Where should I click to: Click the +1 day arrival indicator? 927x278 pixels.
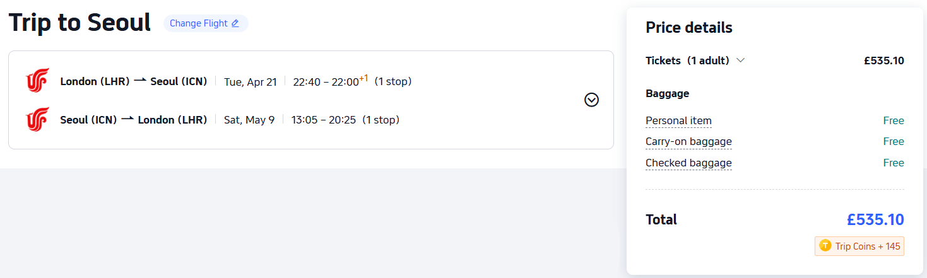pos(363,78)
